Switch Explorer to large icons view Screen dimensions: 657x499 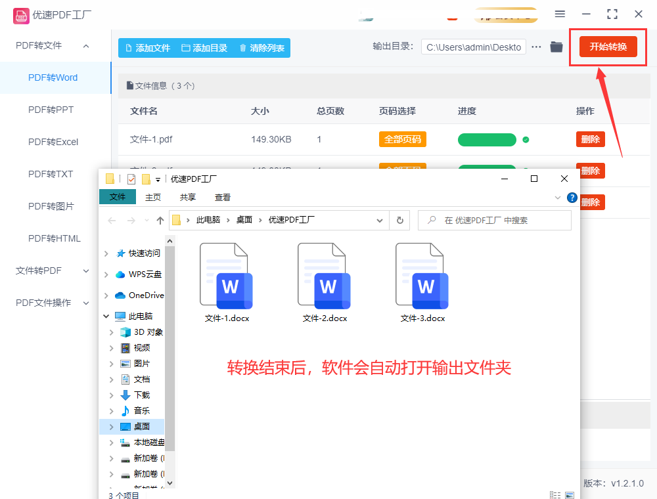click(x=570, y=495)
